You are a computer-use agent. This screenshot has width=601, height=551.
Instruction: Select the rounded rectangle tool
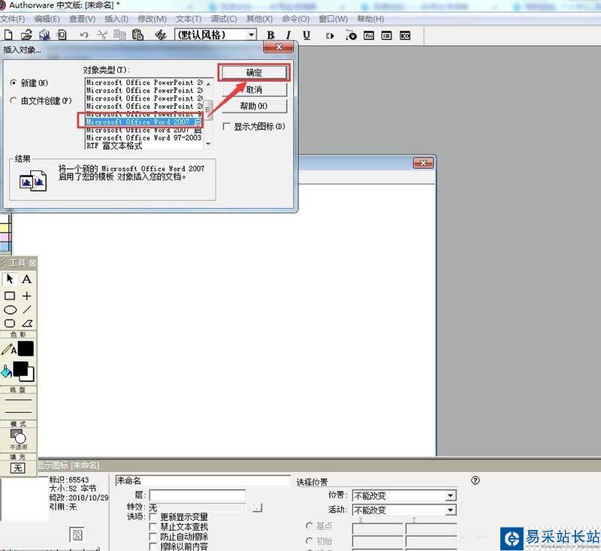pyautogui.click(x=10, y=324)
